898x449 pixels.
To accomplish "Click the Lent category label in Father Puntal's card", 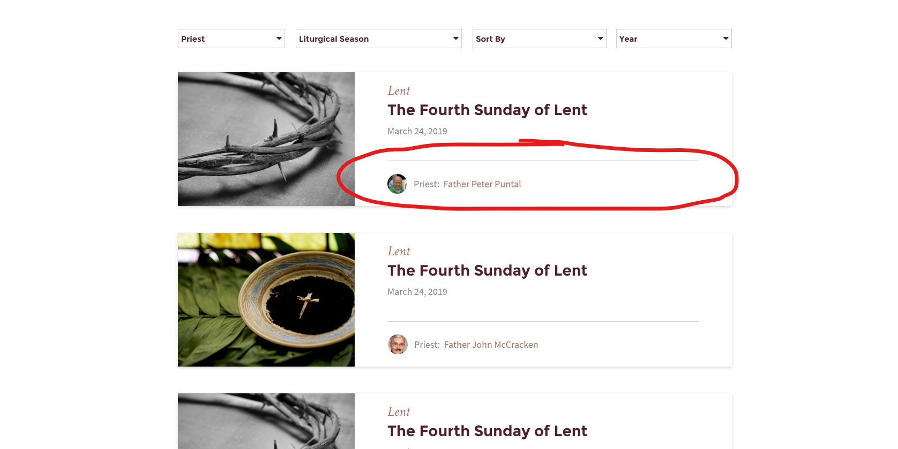I will (399, 91).
